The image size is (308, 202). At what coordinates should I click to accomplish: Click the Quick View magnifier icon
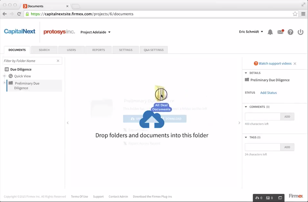[x=11, y=76]
